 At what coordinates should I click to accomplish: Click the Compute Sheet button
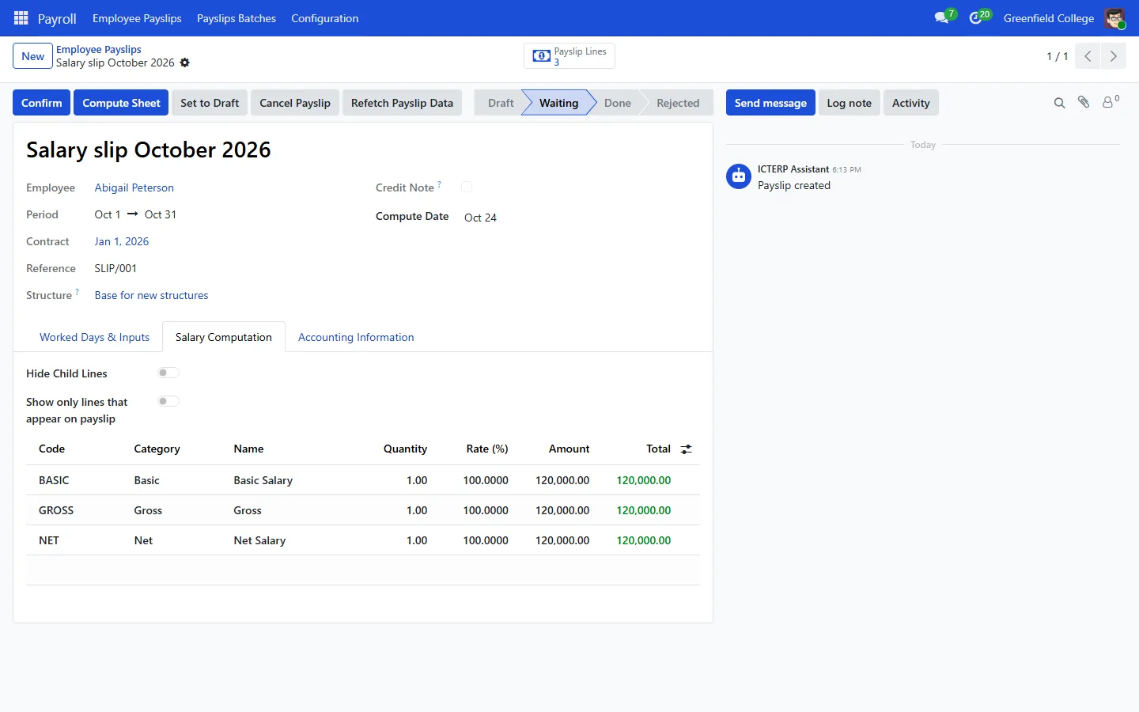(121, 103)
